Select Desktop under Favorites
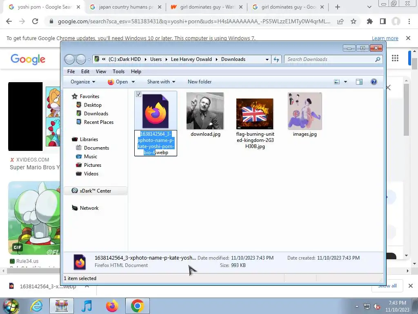The height and width of the screenshot is (314, 418). point(93,105)
